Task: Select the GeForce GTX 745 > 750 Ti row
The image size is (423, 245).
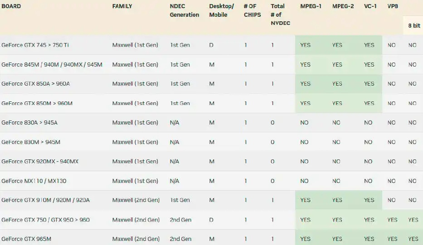Action: point(35,45)
